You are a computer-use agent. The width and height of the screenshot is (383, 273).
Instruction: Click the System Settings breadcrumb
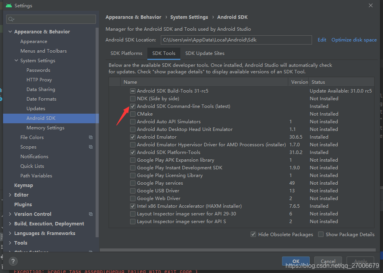(x=189, y=17)
